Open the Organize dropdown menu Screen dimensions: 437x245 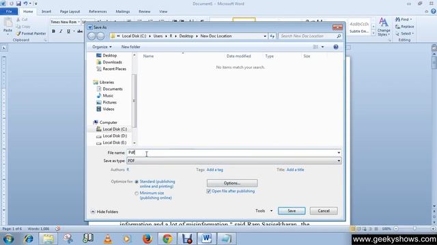pos(102,47)
